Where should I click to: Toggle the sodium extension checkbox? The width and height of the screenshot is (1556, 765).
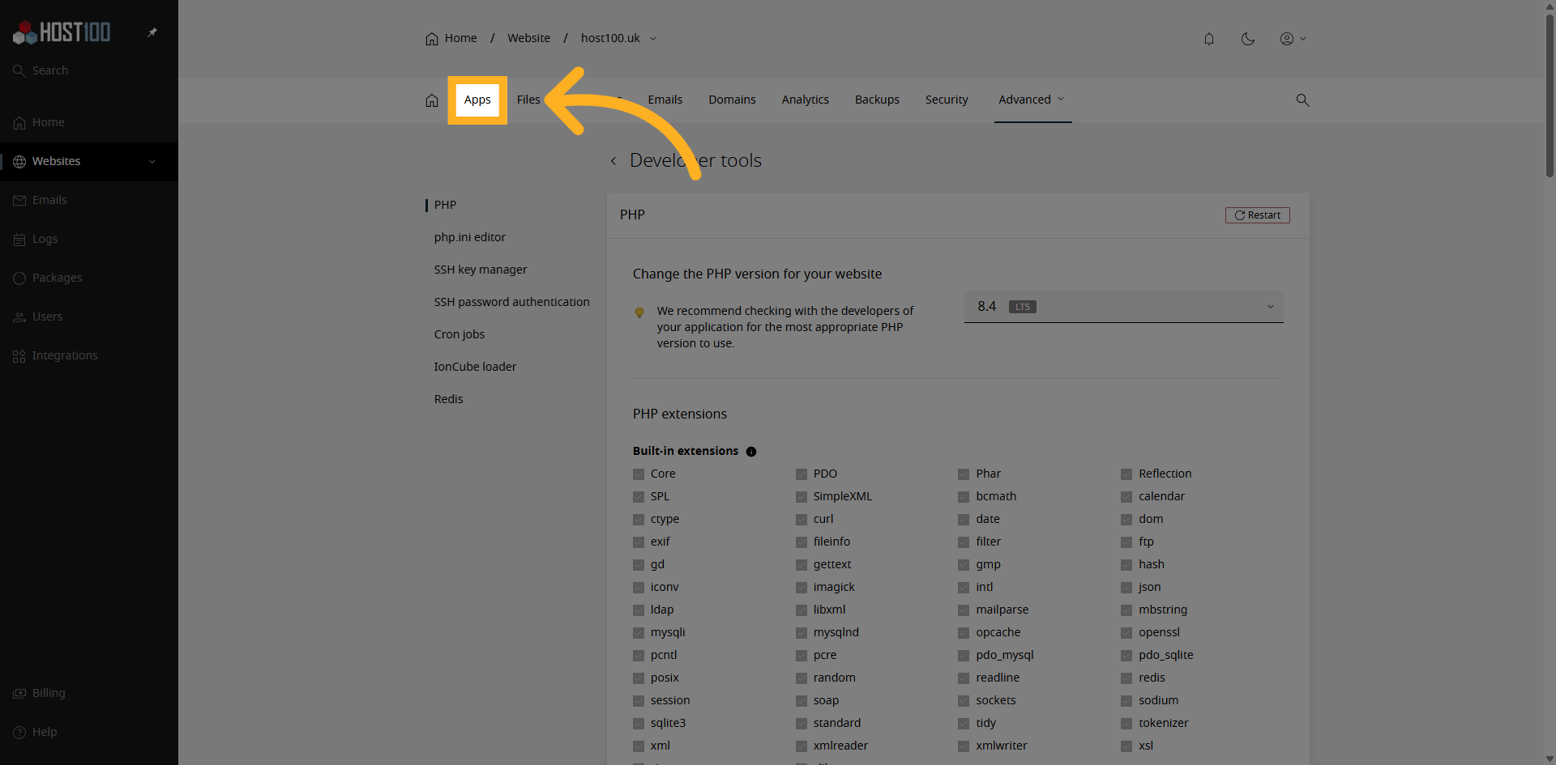pos(1126,701)
